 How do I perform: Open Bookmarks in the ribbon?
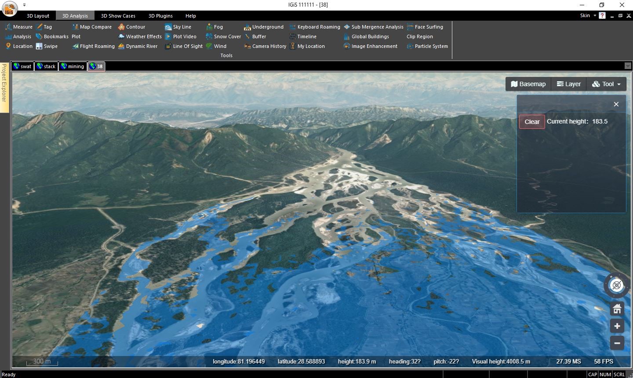pyautogui.click(x=52, y=36)
